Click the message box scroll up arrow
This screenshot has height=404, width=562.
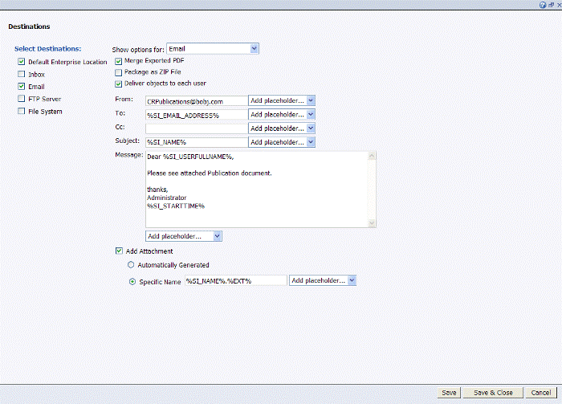click(x=372, y=156)
